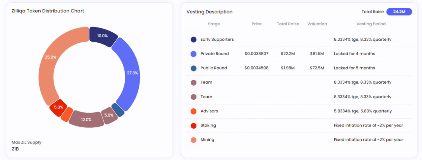Click the Public Round stage name
422x160 pixels.
214,68
